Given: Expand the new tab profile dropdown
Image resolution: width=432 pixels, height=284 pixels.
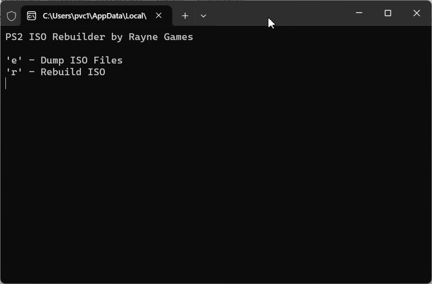Looking at the screenshot, I should point(203,16).
